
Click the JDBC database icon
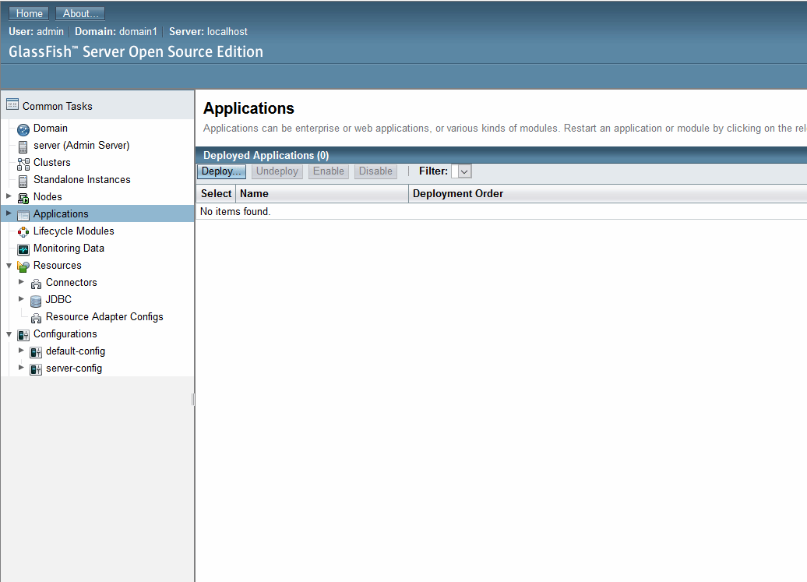[x=36, y=299]
